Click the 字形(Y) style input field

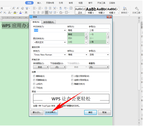point(78,30)
